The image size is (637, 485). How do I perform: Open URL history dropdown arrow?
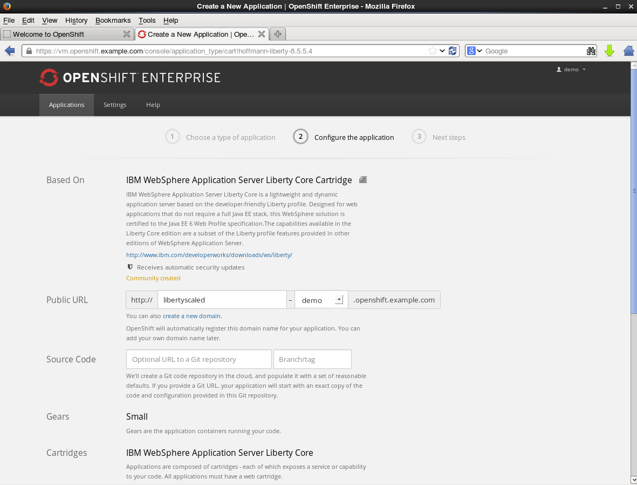coord(442,51)
